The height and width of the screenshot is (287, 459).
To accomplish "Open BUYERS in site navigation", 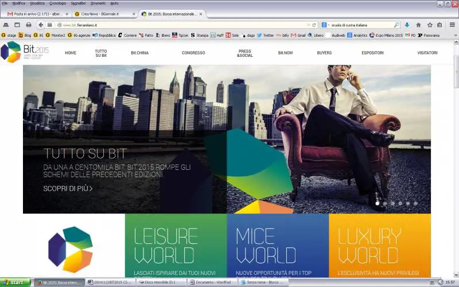I will click(324, 53).
